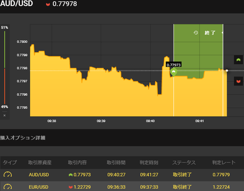
Task: Click the trade time 09:40:27
Action: click(x=116, y=175)
